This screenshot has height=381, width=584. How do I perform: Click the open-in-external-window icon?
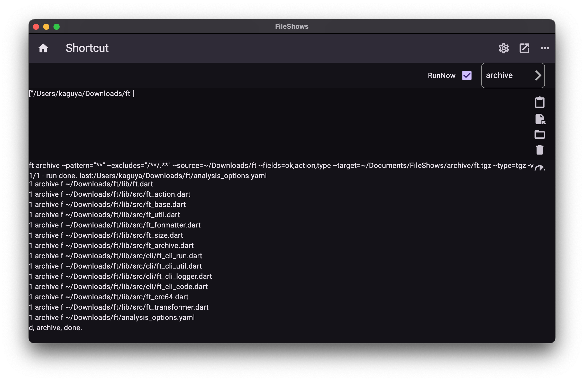pyautogui.click(x=524, y=48)
